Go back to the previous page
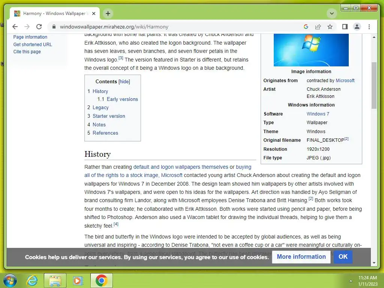Image resolution: width=384 pixels, height=288 pixels. pyautogui.click(x=15, y=27)
